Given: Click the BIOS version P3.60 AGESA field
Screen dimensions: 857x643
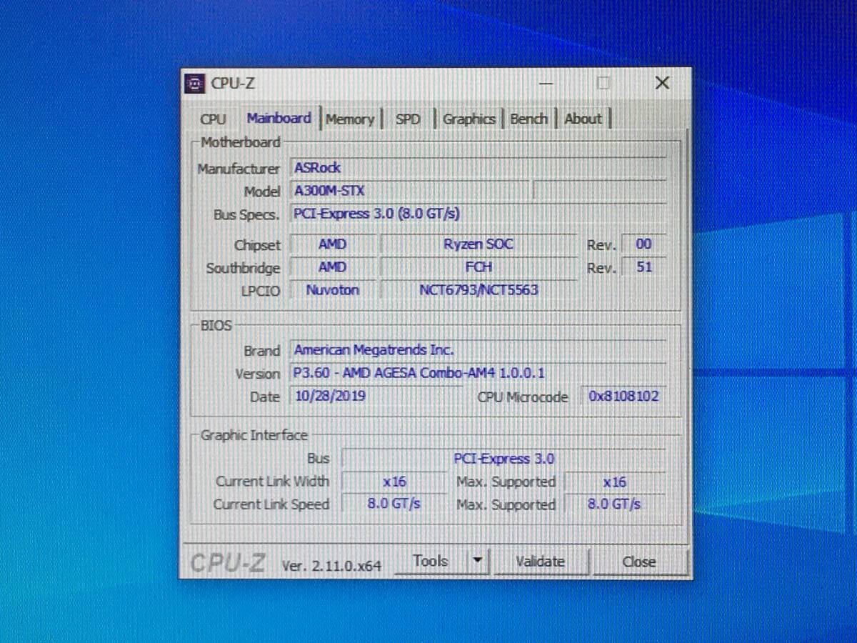Looking at the screenshot, I should (478, 373).
